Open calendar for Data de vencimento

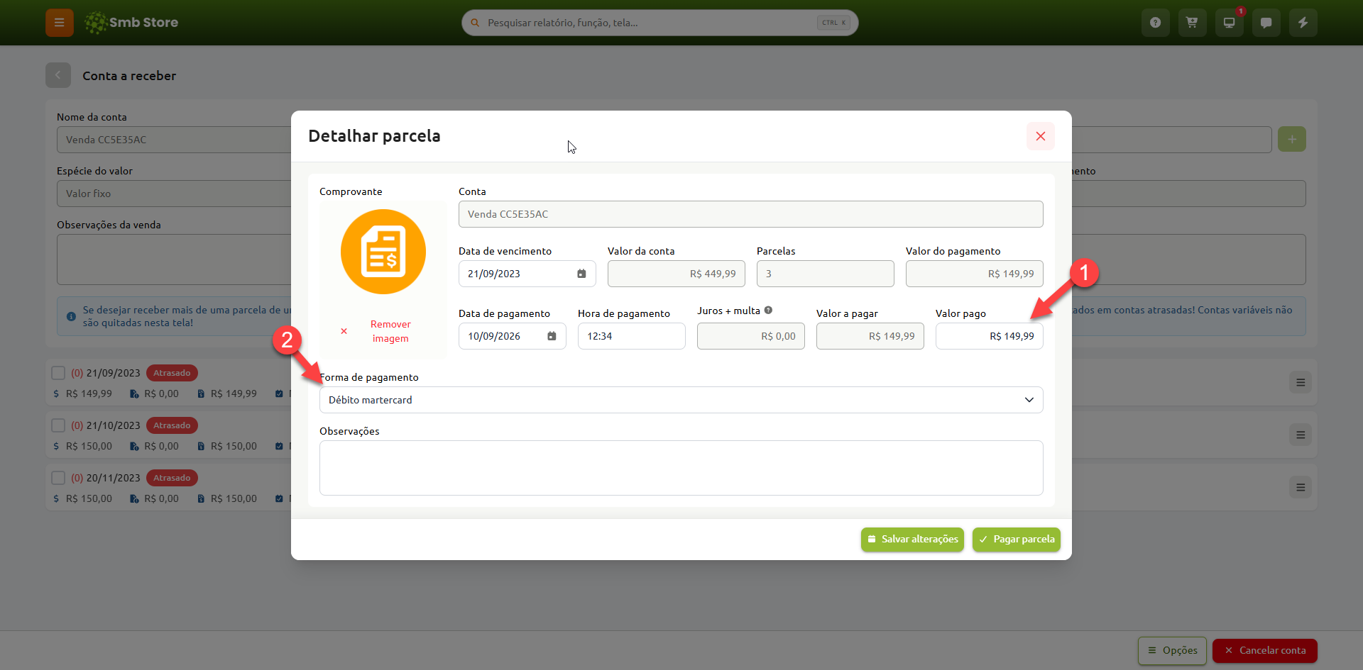(581, 274)
